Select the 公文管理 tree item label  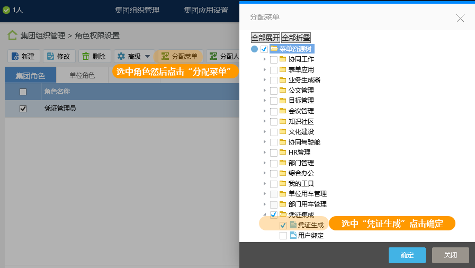pyautogui.click(x=301, y=91)
